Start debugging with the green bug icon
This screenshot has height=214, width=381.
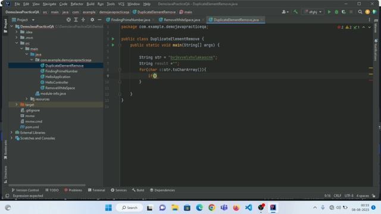click(336, 12)
